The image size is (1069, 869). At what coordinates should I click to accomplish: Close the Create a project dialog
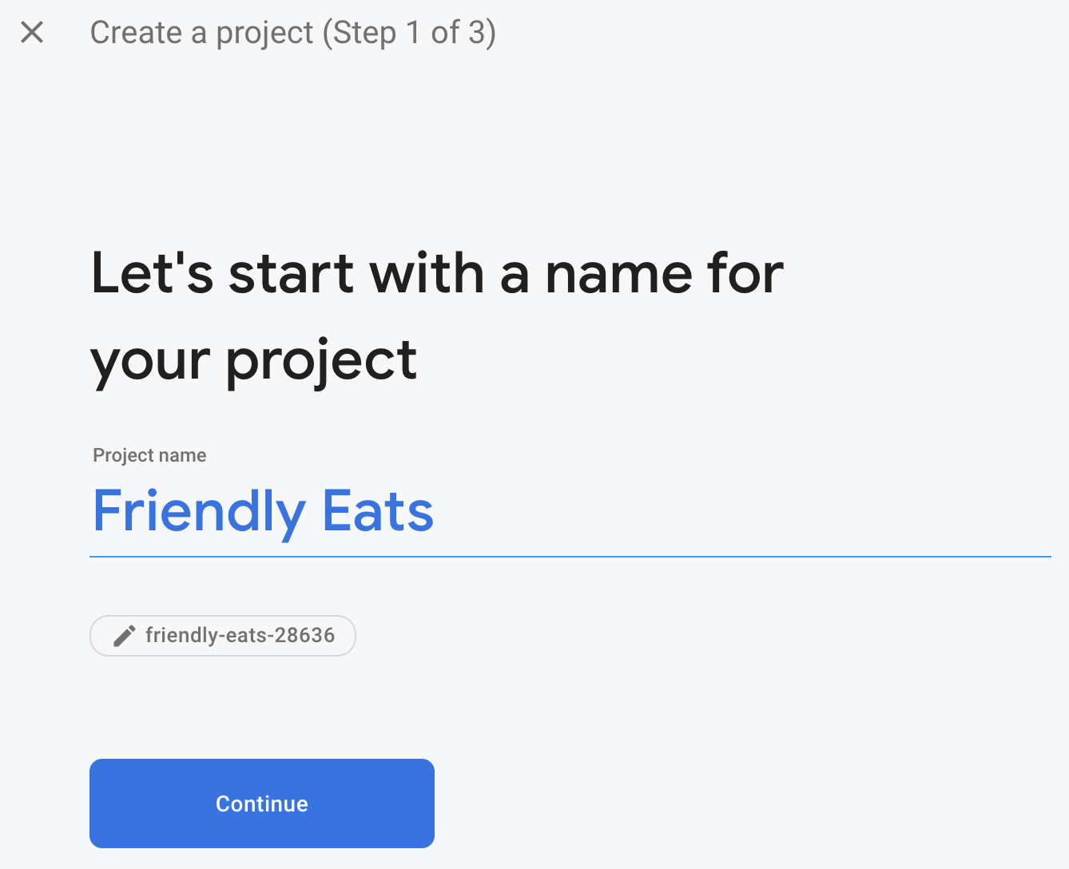pos(32,33)
